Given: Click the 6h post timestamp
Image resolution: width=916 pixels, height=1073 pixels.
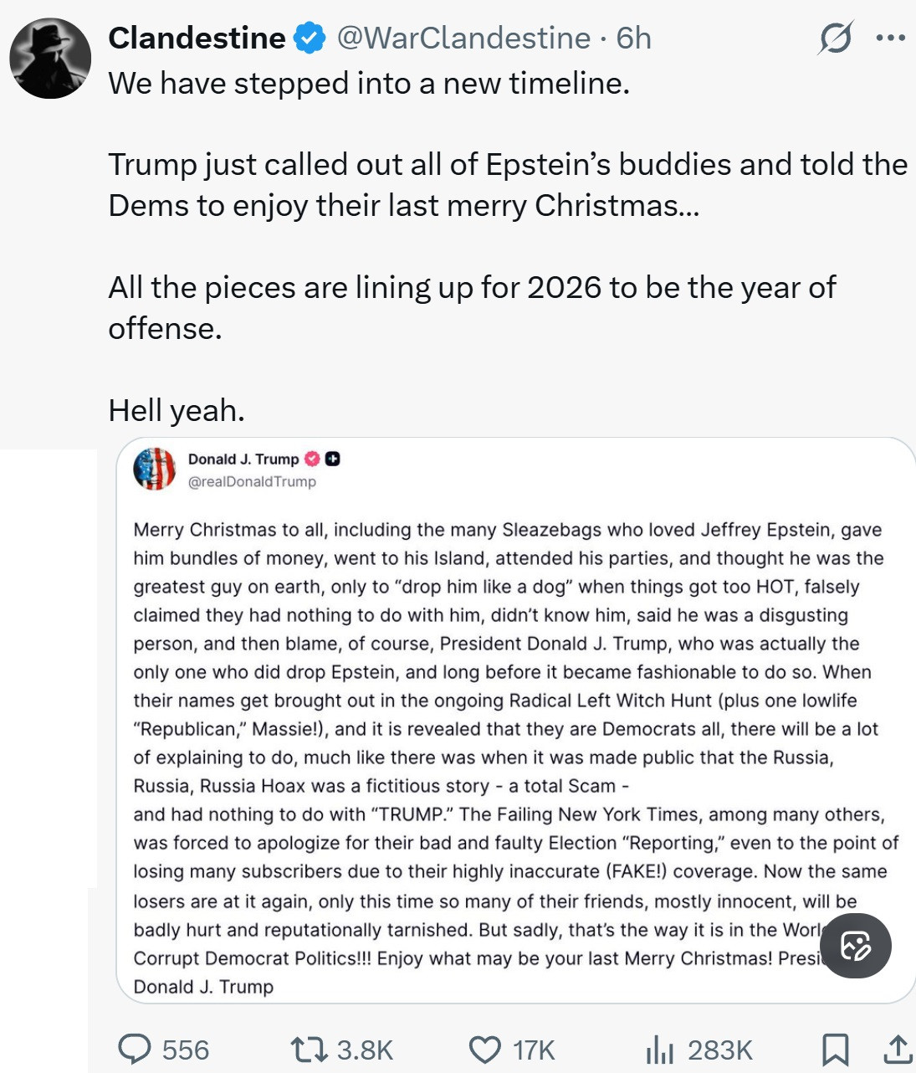Looking at the screenshot, I should click(634, 39).
